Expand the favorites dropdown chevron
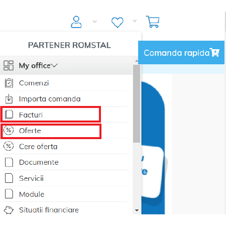This screenshot has width=226, height=226. point(135,21)
